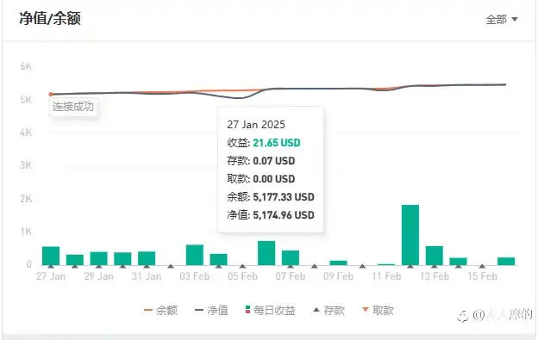This screenshot has height=340, width=538.
Task: Click the deposit triangle above the 15 Feb label
Action: [482, 266]
